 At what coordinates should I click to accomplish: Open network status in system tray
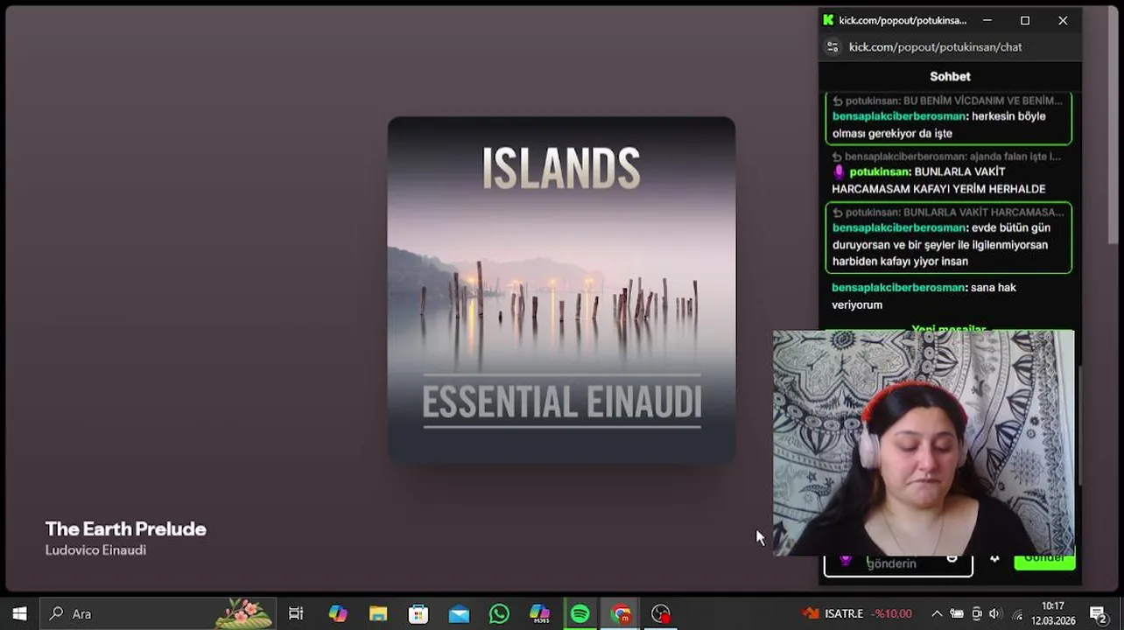1016,613
